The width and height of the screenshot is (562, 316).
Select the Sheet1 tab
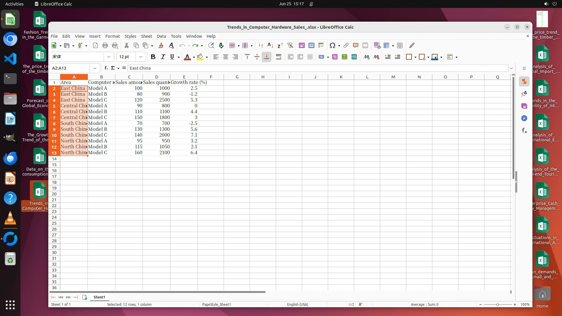point(99,297)
